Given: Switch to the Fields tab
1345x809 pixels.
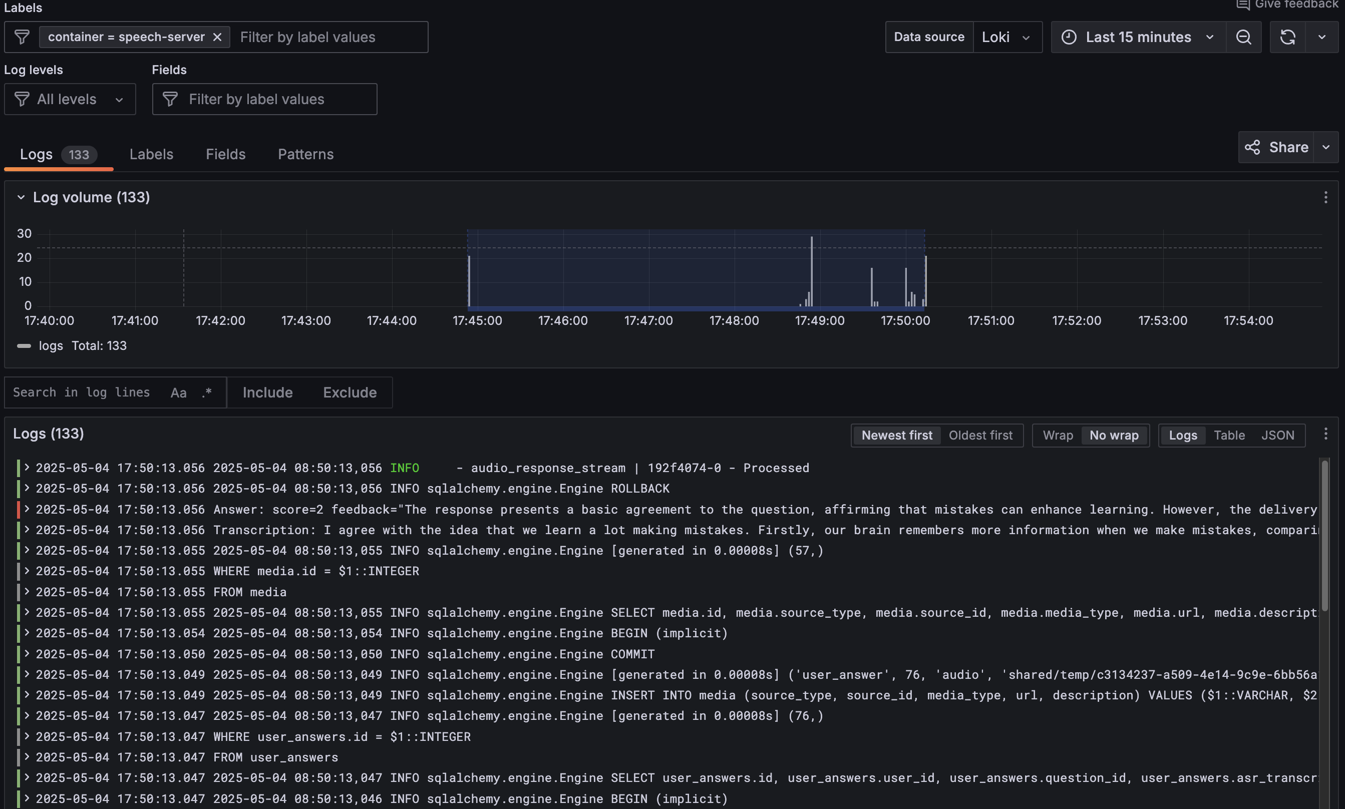Looking at the screenshot, I should point(226,154).
